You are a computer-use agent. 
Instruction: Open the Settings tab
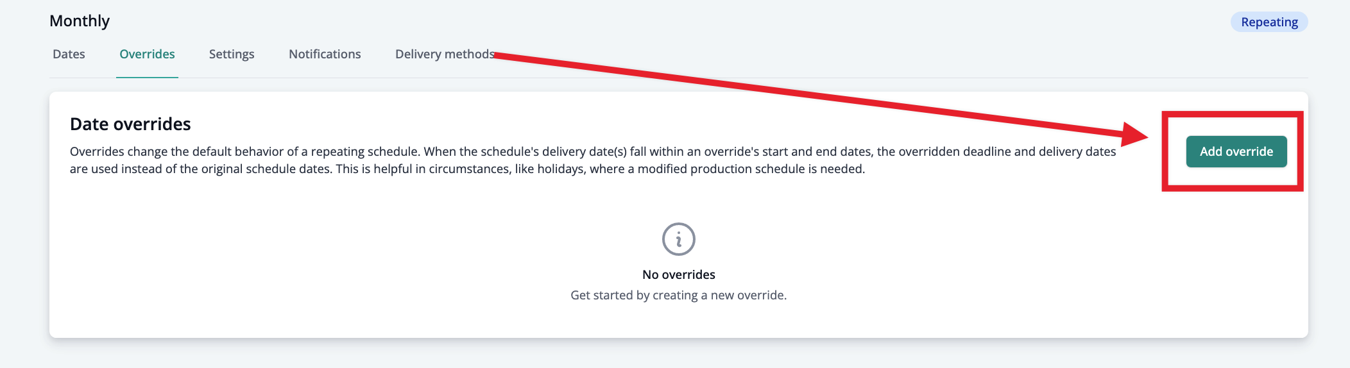click(x=232, y=54)
